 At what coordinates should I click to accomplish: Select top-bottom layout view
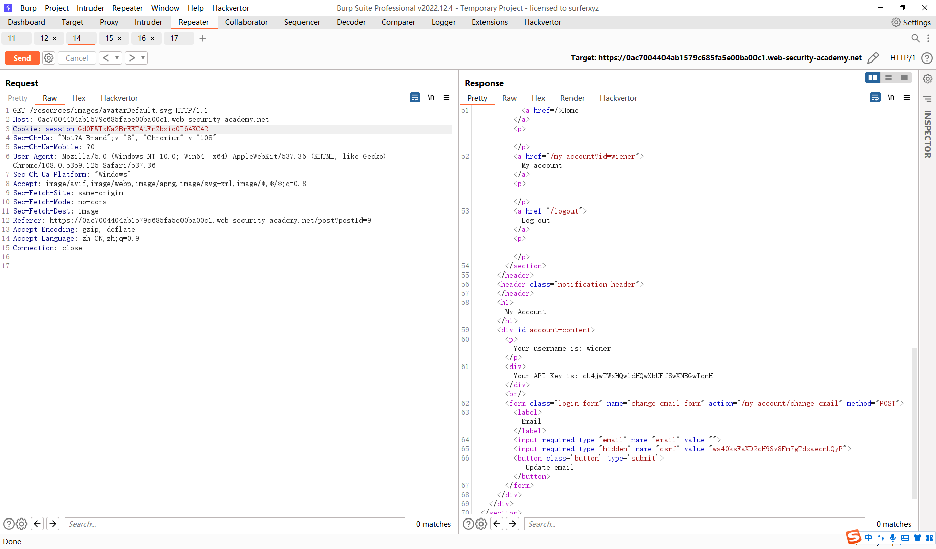888,77
